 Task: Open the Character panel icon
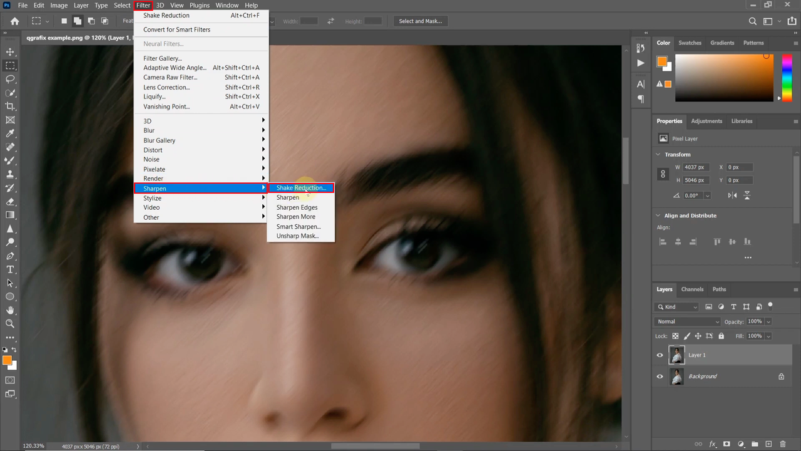click(x=640, y=84)
